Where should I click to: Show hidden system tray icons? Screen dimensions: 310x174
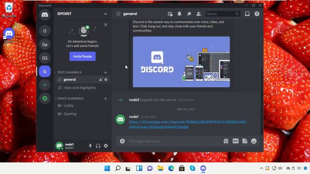point(262,168)
